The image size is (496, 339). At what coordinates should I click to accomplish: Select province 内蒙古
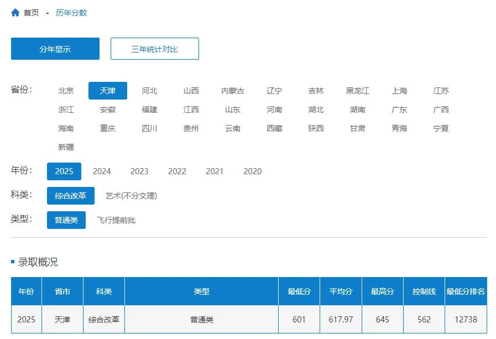pos(232,91)
